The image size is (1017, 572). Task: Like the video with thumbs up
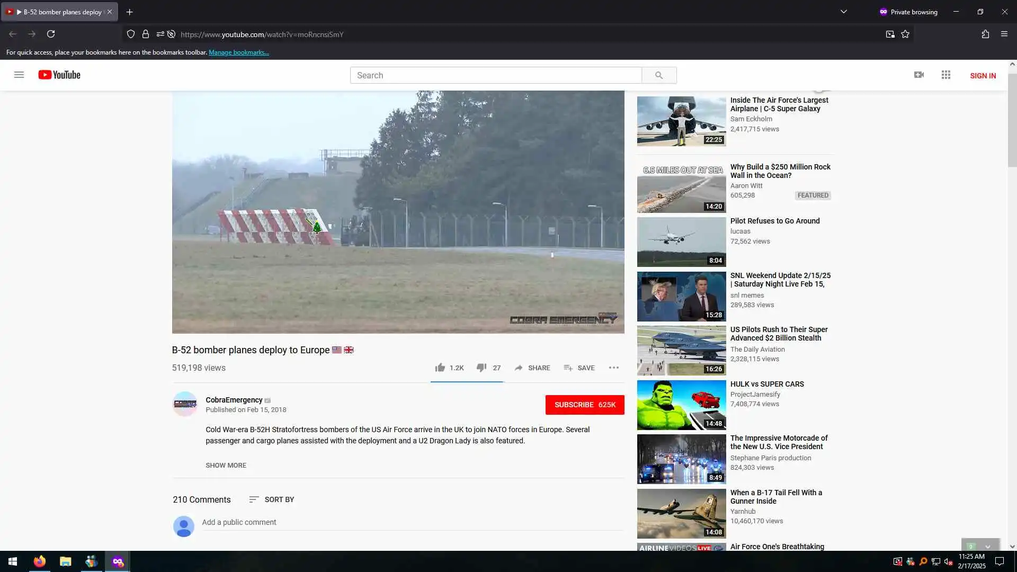pos(440,368)
